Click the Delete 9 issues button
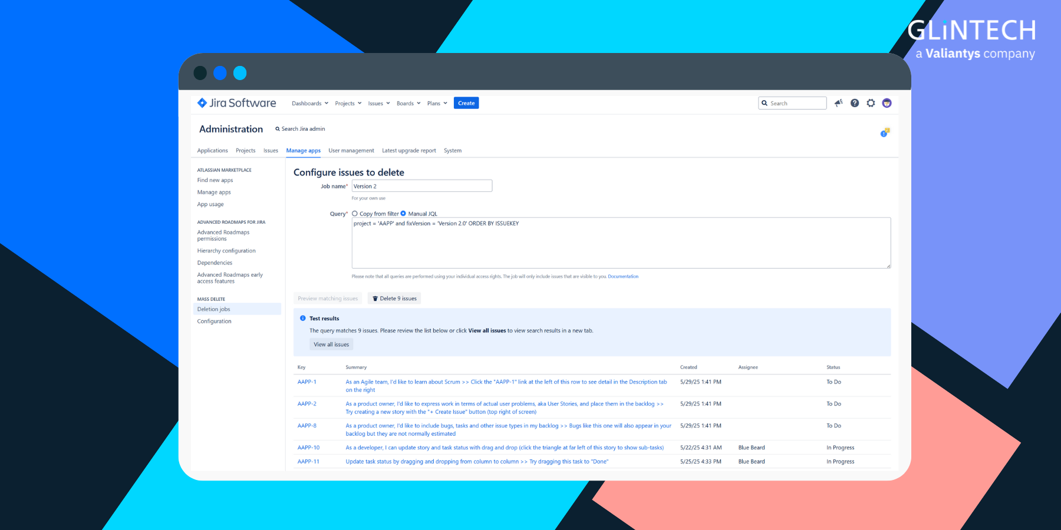1061x530 pixels. pyautogui.click(x=394, y=299)
